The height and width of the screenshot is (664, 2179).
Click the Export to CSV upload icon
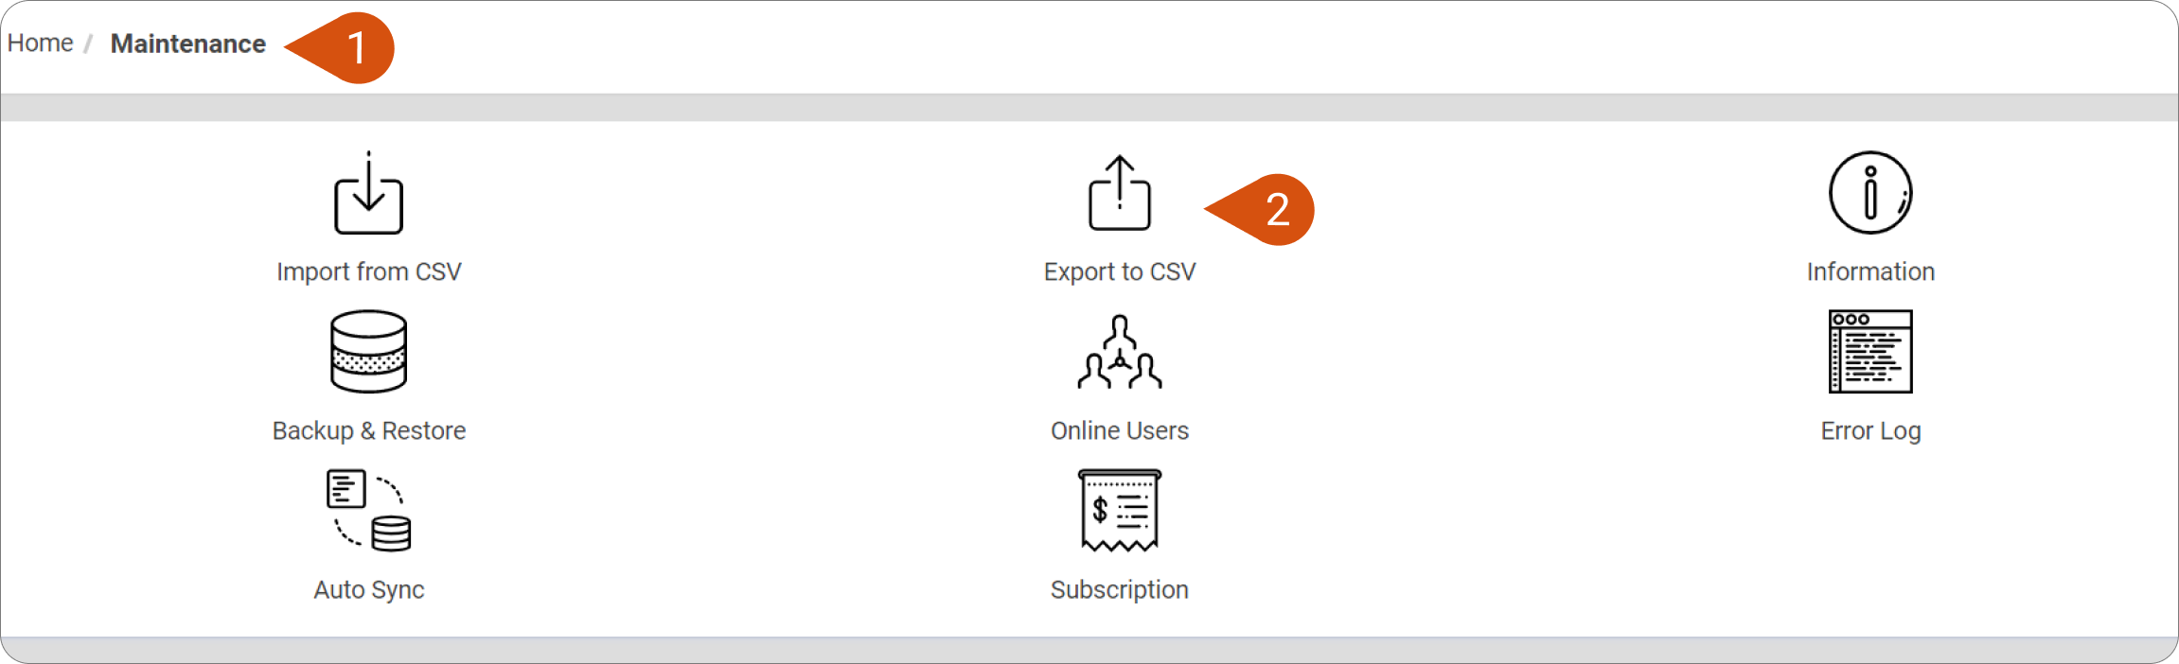click(x=1119, y=194)
